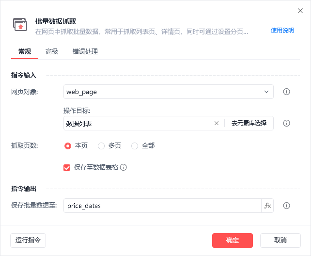Close the dialog with the top X

pyautogui.click(x=300, y=11)
